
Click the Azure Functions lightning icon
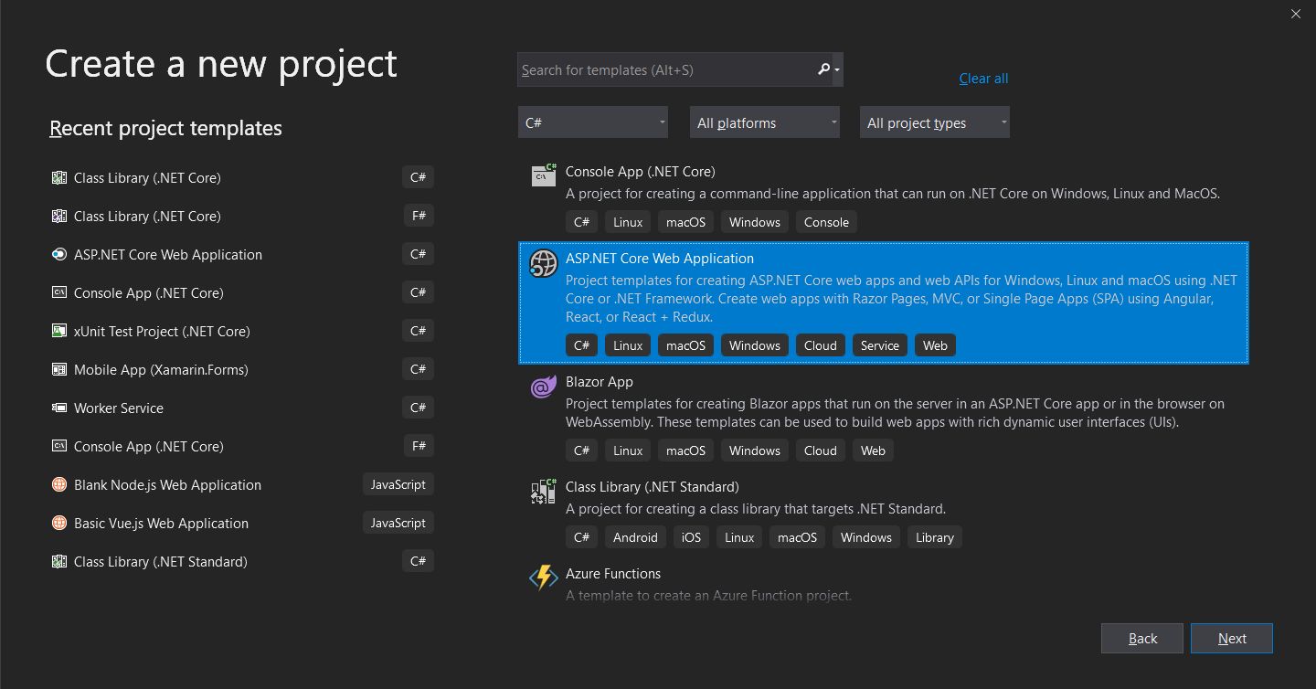click(x=544, y=578)
